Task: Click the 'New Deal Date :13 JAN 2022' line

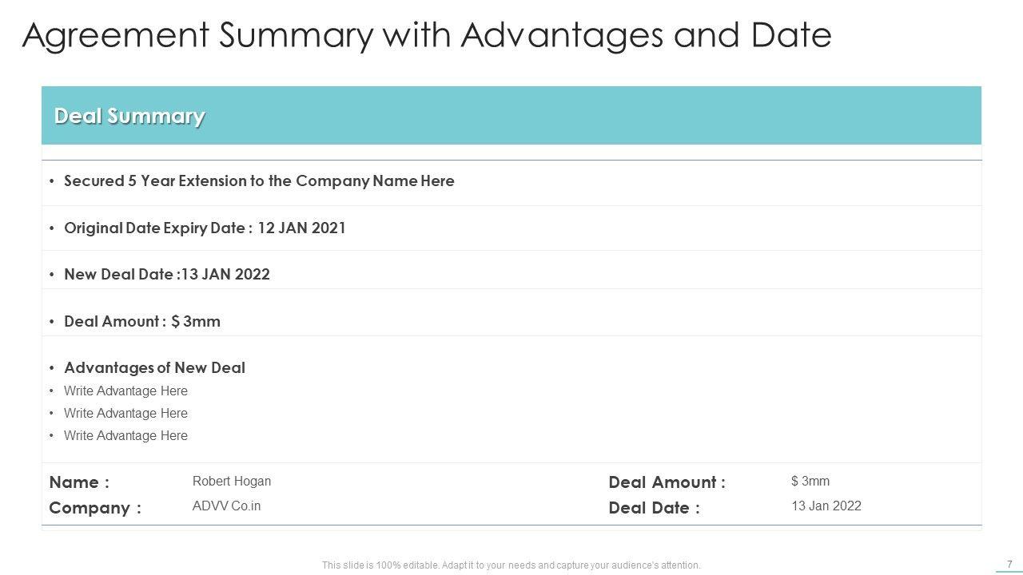Action: [x=167, y=275]
